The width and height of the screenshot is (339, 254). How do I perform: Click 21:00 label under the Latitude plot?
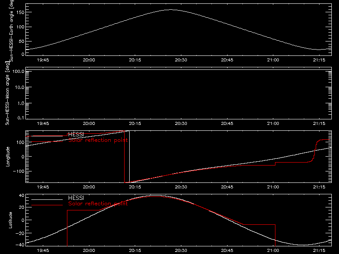click(273, 251)
